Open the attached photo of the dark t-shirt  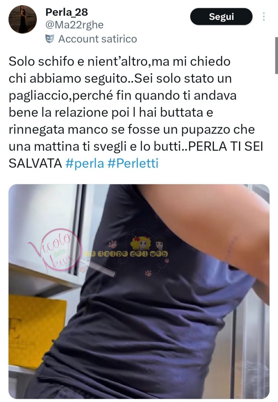[139, 291]
